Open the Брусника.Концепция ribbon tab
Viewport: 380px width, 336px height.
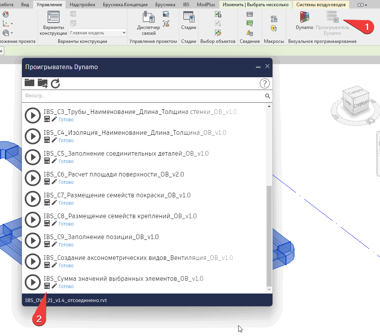[125, 5]
